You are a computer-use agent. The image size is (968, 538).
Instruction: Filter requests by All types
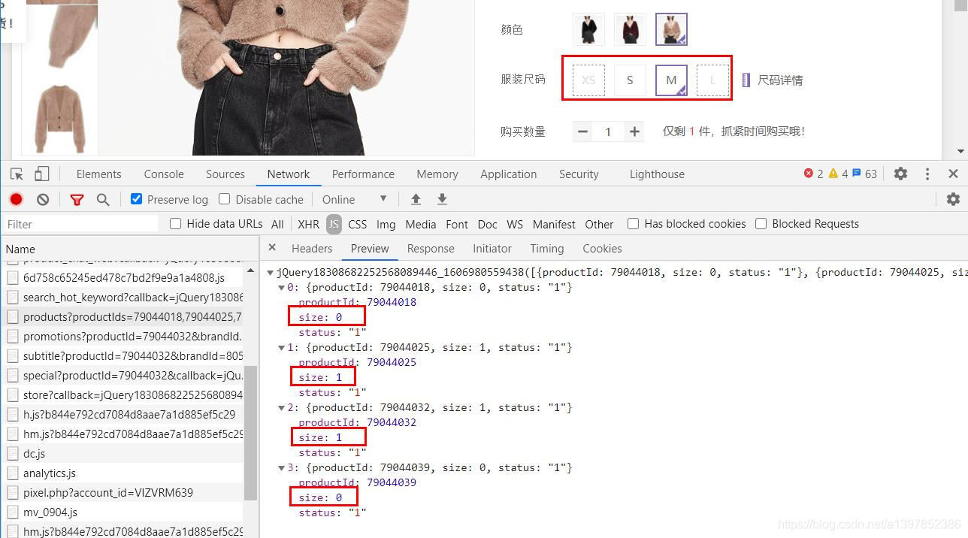[277, 224]
